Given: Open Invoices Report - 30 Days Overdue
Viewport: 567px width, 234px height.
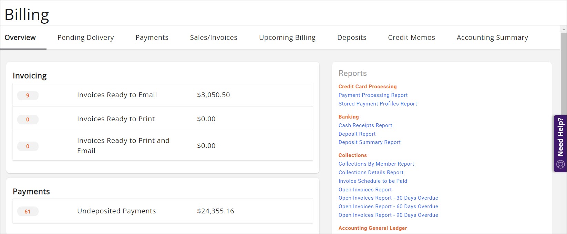Looking at the screenshot, I should click(x=388, y=198).
